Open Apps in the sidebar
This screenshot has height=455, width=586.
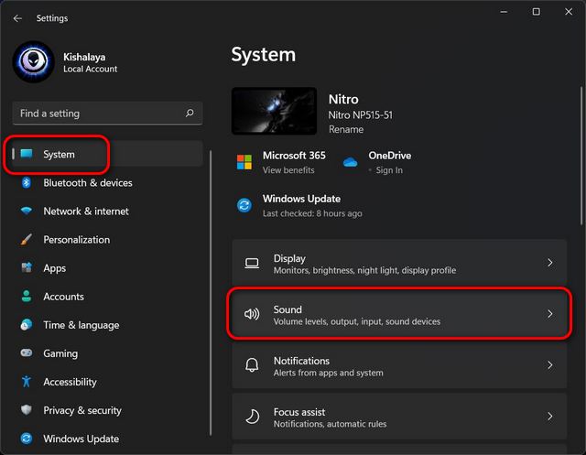point(55,268)
